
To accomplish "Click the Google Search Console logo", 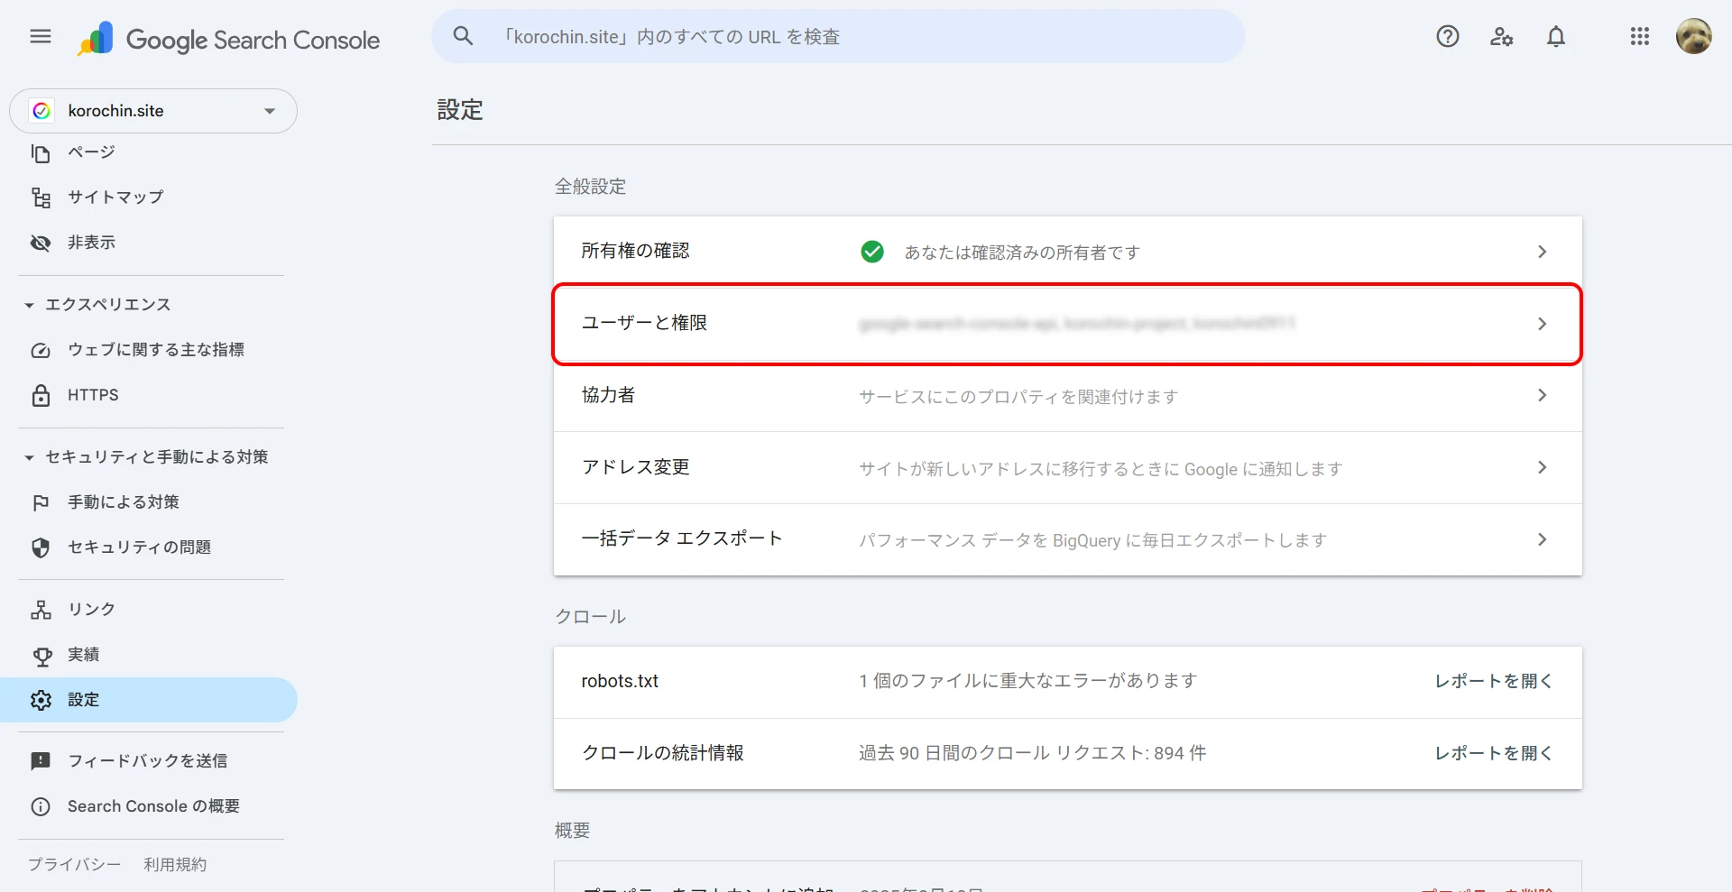I will [x=229, y=40].
